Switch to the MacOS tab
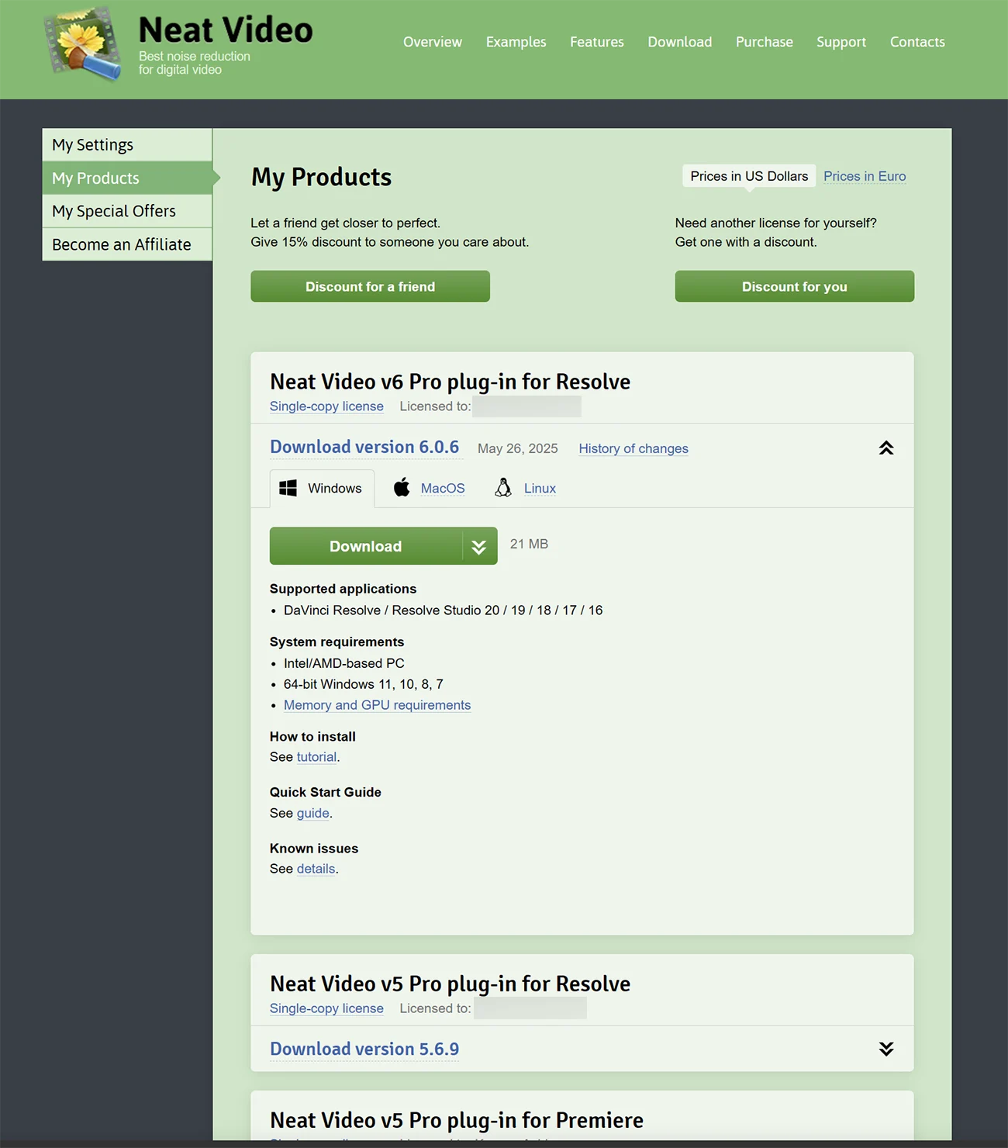This screenshot has height=1148, width=1008. (443, 489)
